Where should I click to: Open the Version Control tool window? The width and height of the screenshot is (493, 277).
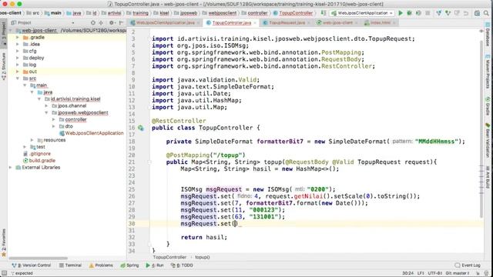[31, 265]
